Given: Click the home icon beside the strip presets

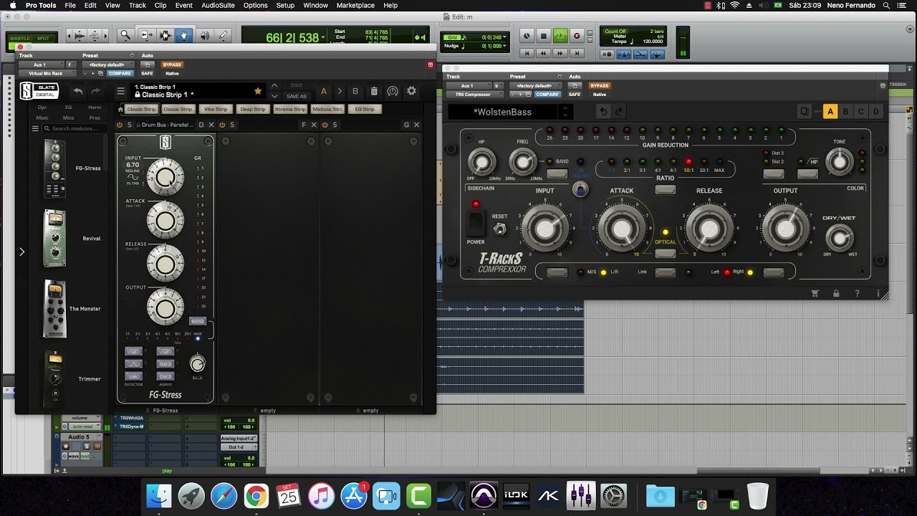Looking at the screenshot, I should (120, 109).
